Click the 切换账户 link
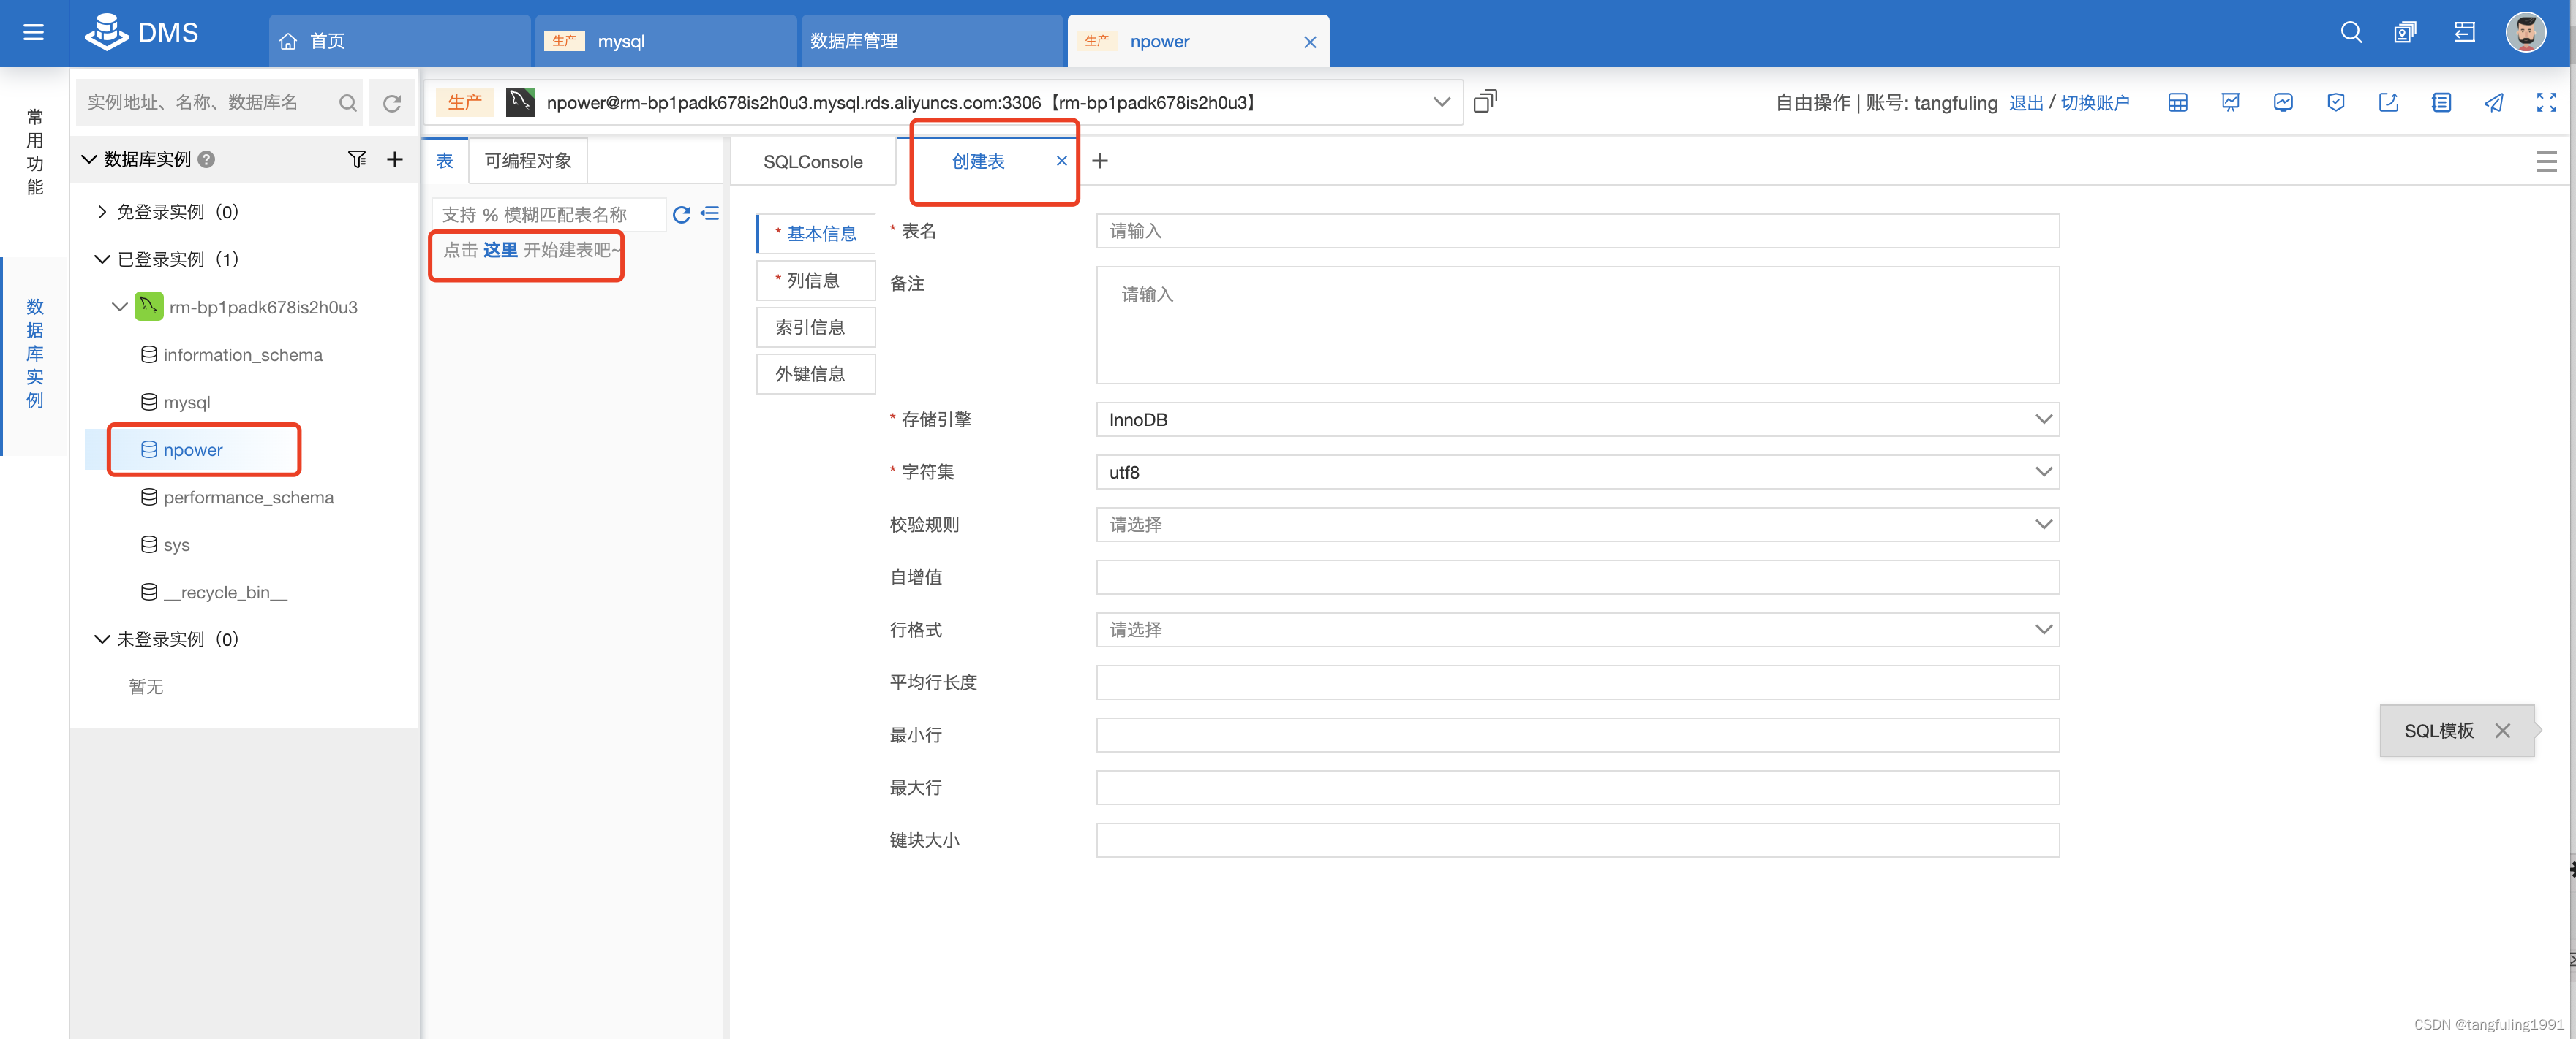The width and height of the screenshot is (2576, 1039). pos(2094,103)
